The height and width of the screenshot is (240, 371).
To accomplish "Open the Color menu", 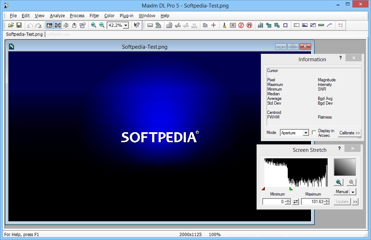I will (x=109, y=16).
